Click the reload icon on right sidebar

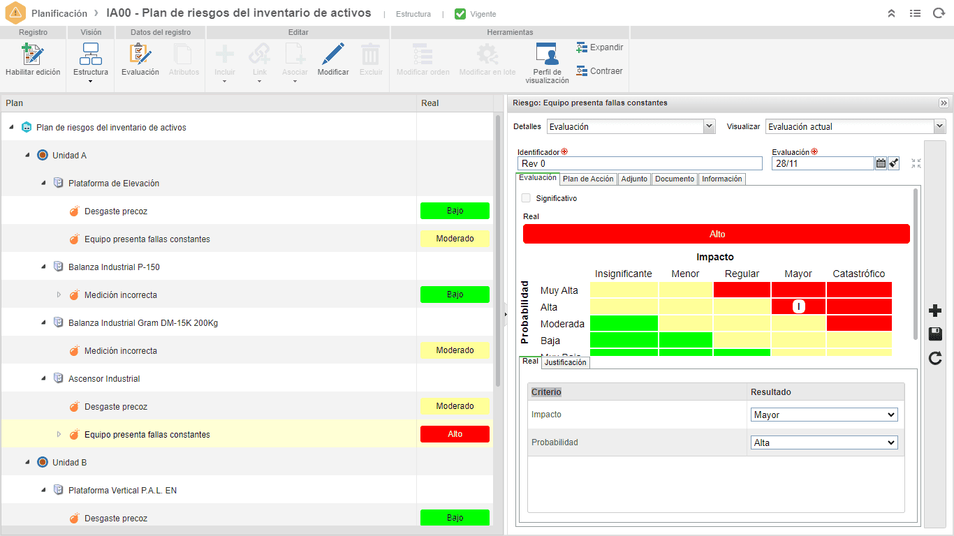pos(935,359)
